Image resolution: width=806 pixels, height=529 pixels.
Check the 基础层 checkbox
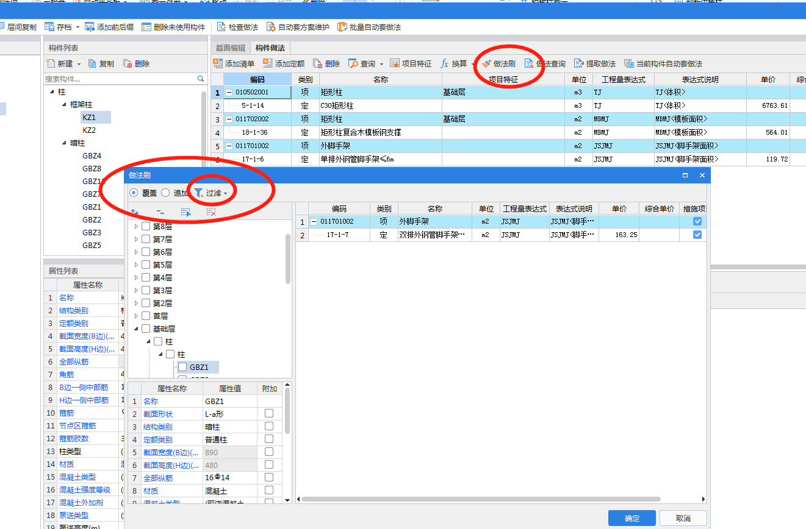click(x=146, y=328)
